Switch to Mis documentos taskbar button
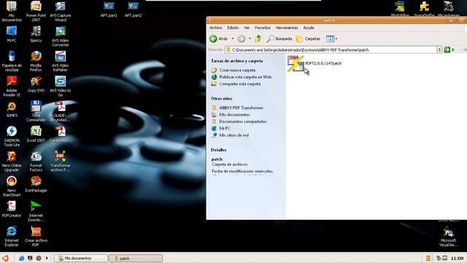Image resolution: width=467 pixels, height=263 pixels. 81,258
